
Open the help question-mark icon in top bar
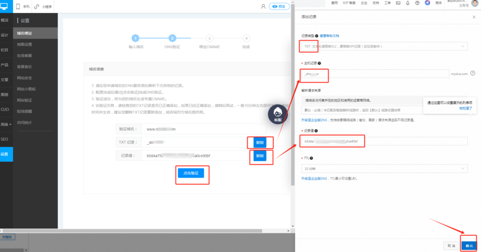point(417,3)
